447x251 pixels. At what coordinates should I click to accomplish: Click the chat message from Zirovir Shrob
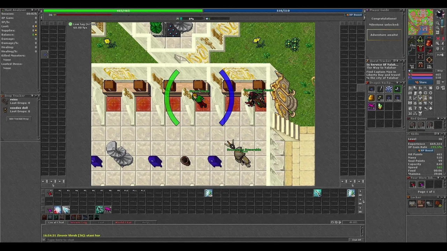(72, 236)
